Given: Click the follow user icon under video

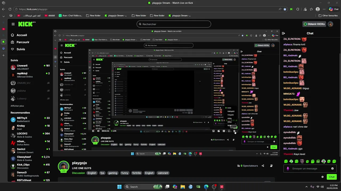Looking at the screenshot, I should coord(271,166).
